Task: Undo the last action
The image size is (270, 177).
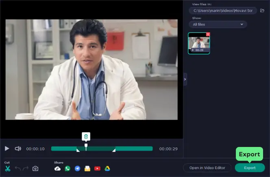Action: pos(18,168)
